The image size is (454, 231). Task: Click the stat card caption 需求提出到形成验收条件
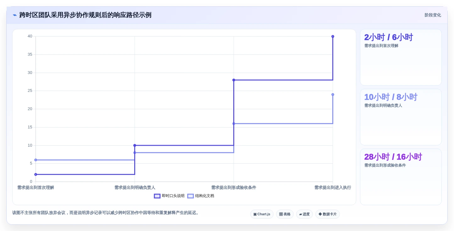tap(385, 165)
